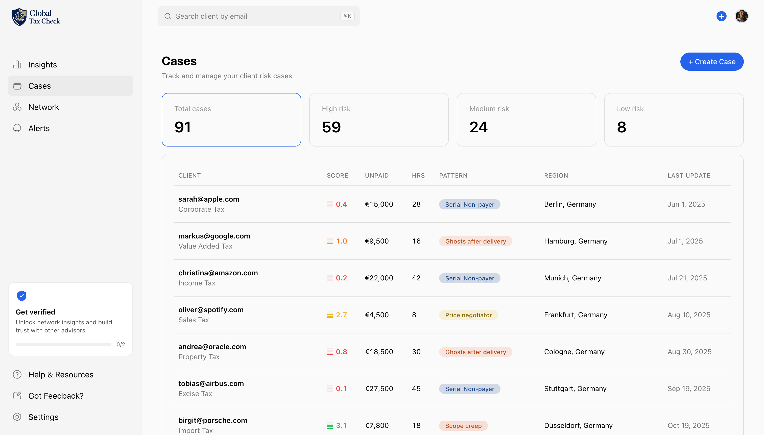The width and height of the screenshot is (764, 435).
Task: Sort by SCORE column header
Action: tap(337, 175)
